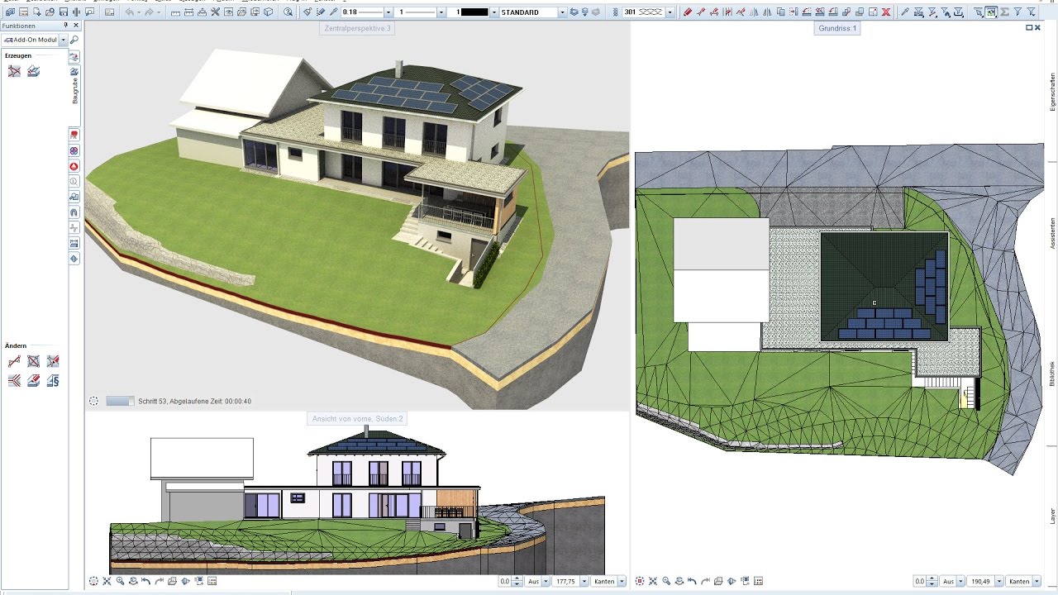Open the Layer side tab
The width and height of the screenshot is (1058, 595).
coord(1052,516)
